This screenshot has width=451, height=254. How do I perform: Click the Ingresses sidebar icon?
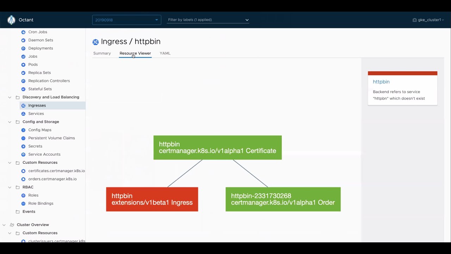pos(23,105)
